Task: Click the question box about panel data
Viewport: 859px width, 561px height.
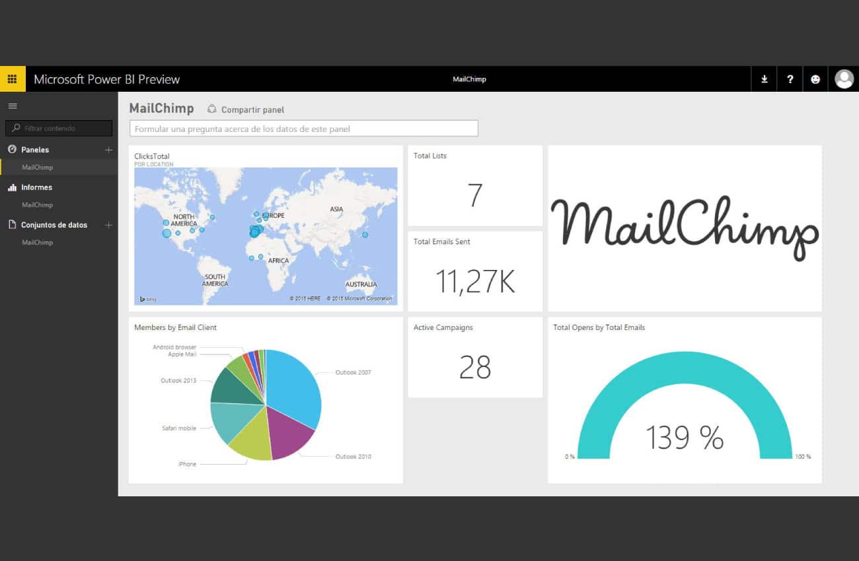Action: (x=303, y=129)
